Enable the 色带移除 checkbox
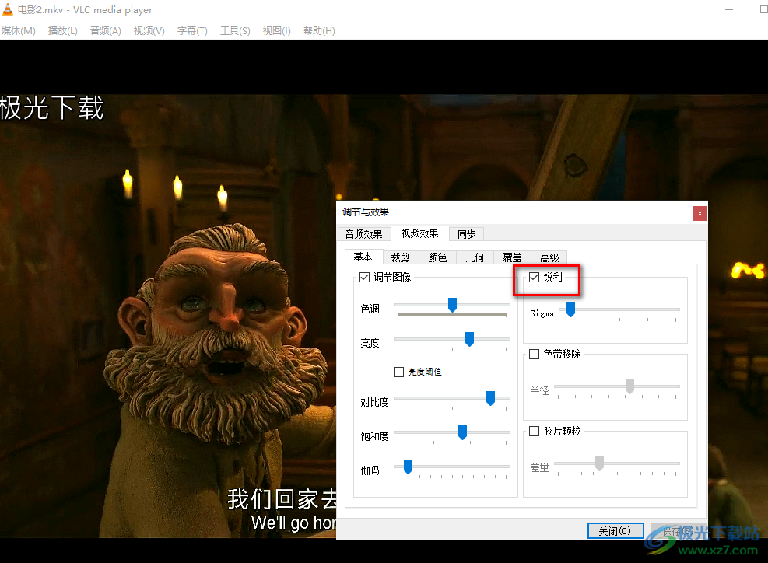 [x=535, y=354]
